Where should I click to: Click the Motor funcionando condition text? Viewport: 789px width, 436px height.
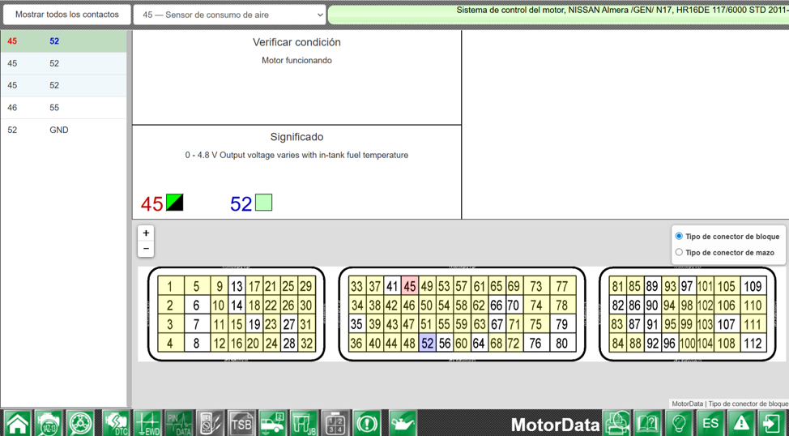point(296,61)
